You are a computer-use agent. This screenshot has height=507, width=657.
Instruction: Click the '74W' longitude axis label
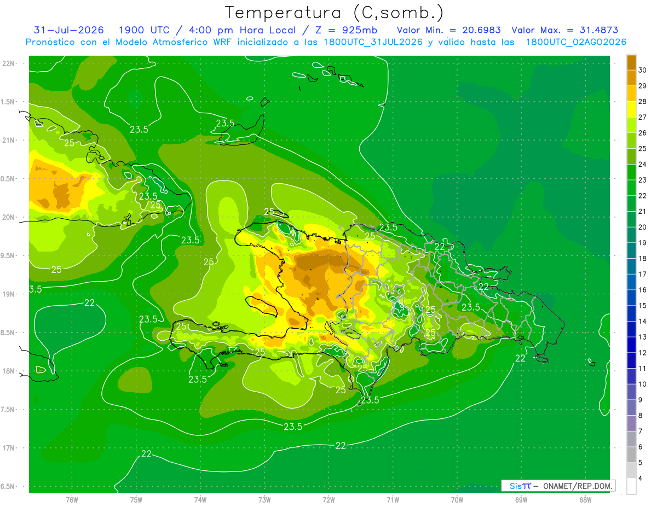(200, 500)
